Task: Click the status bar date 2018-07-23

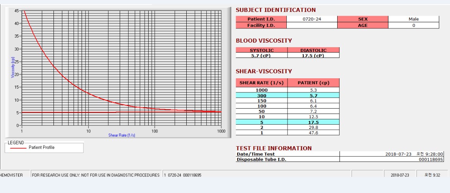Action: coord(400,175)
